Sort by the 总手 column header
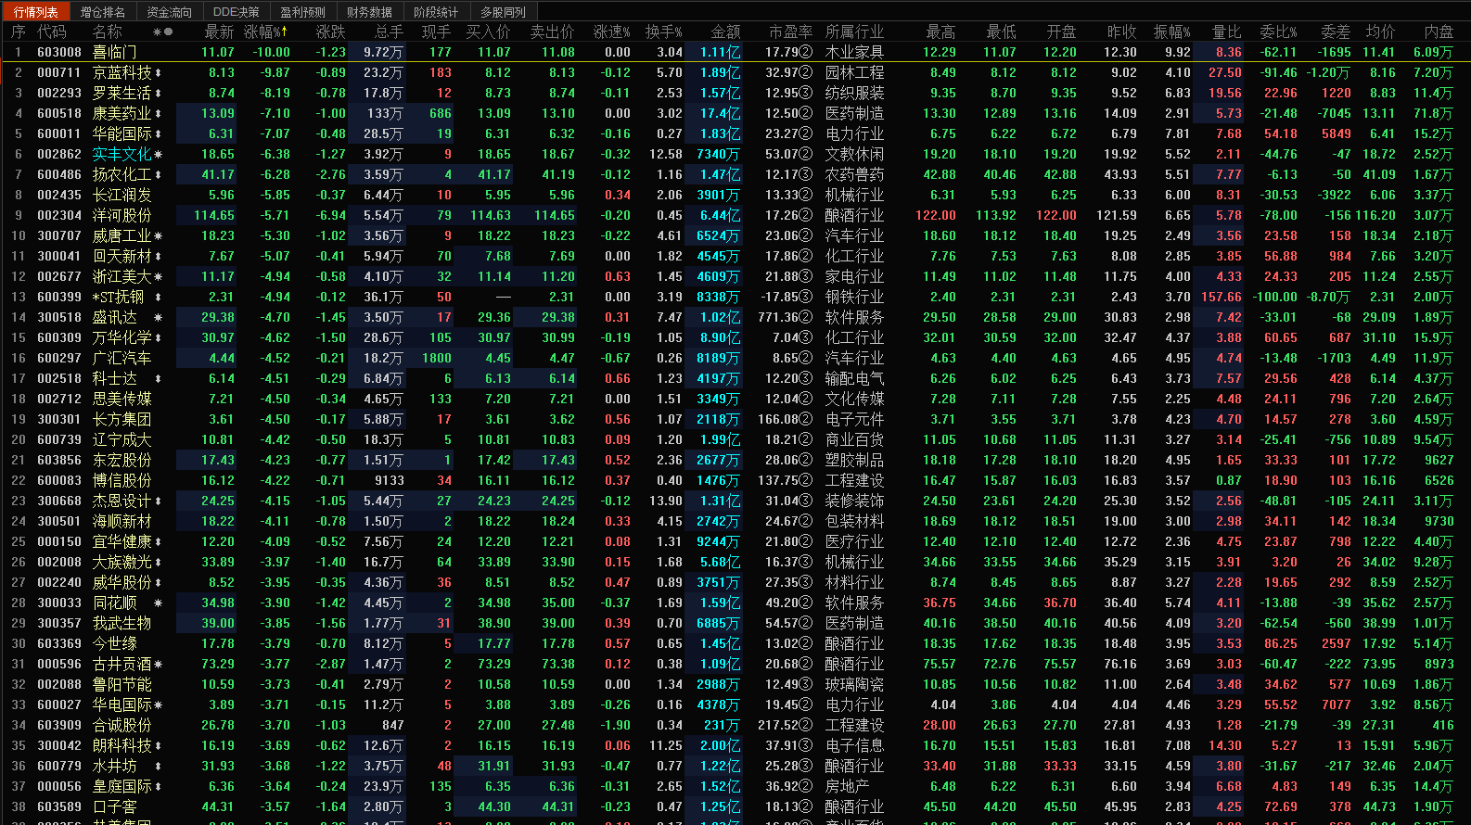 coord(389,32)
